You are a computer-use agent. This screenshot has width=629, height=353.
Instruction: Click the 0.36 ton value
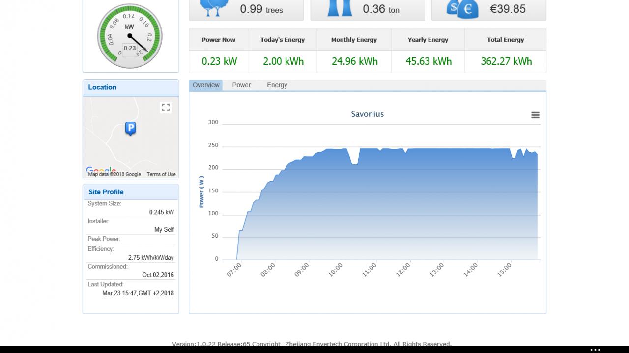tap(381, 9)
